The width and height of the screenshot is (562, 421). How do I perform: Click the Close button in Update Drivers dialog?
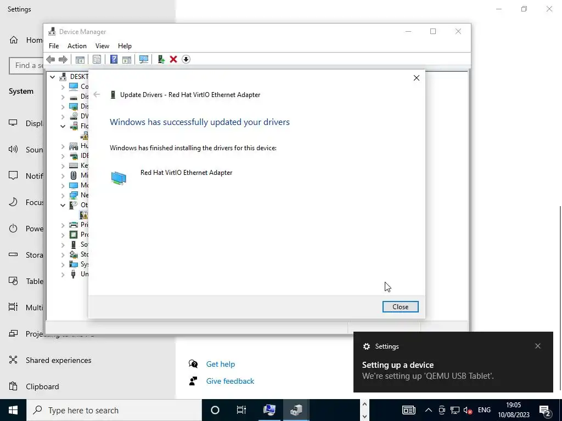point(400,307)
